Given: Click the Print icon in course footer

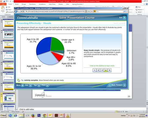Looking at the screenshot, I should tap(47, 85).
